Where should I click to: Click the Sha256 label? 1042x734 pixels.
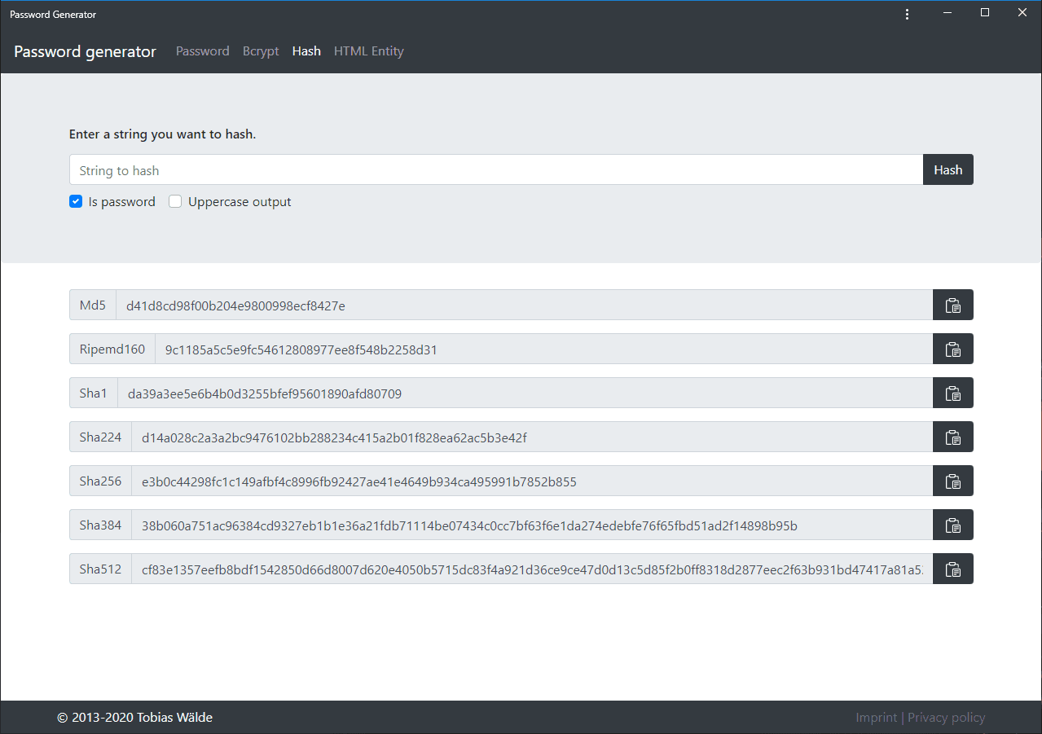[x=100, y=481]
